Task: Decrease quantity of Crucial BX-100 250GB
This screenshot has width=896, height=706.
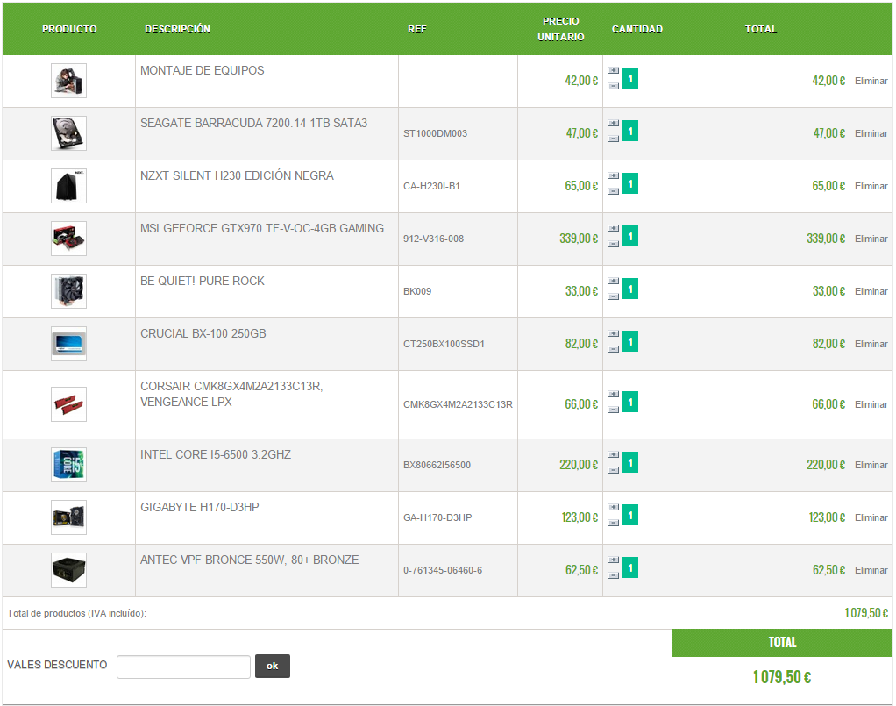Action: click(613, 349)
